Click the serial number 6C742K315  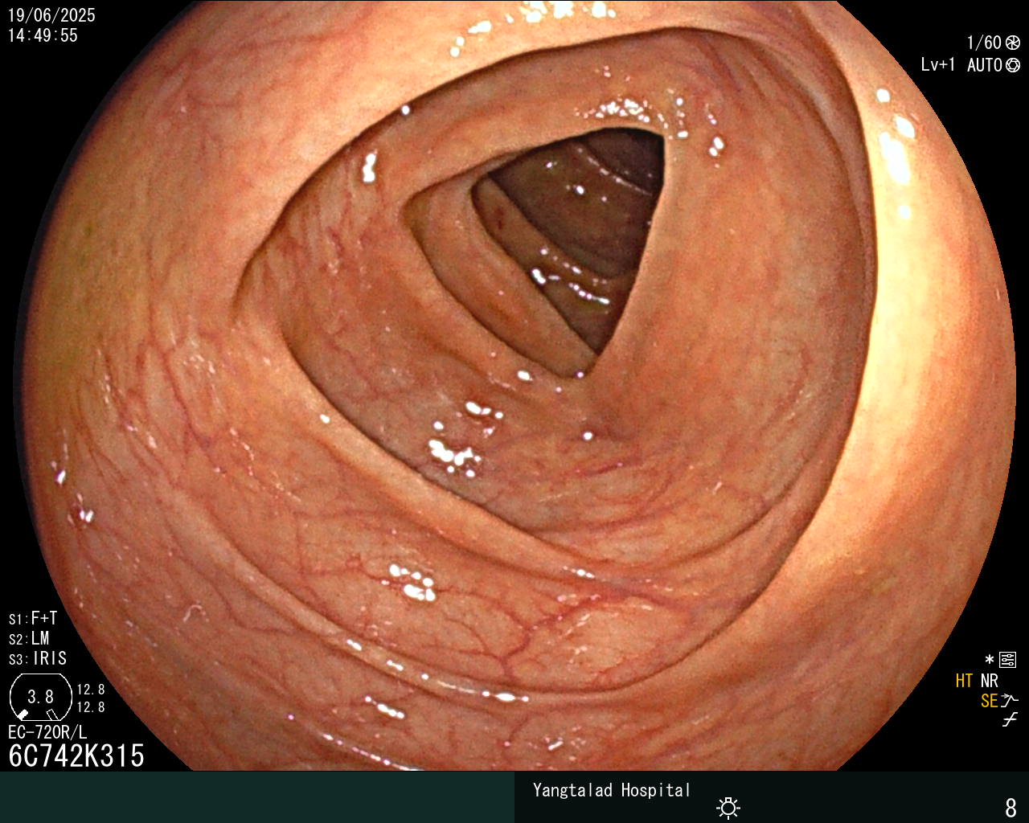pyautogui.click(x=76, y=756)
